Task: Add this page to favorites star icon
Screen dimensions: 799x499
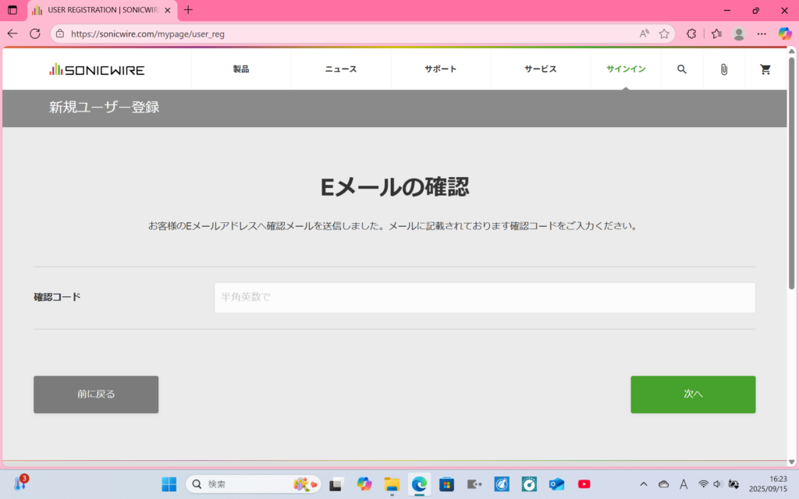Action: (664, 34)
